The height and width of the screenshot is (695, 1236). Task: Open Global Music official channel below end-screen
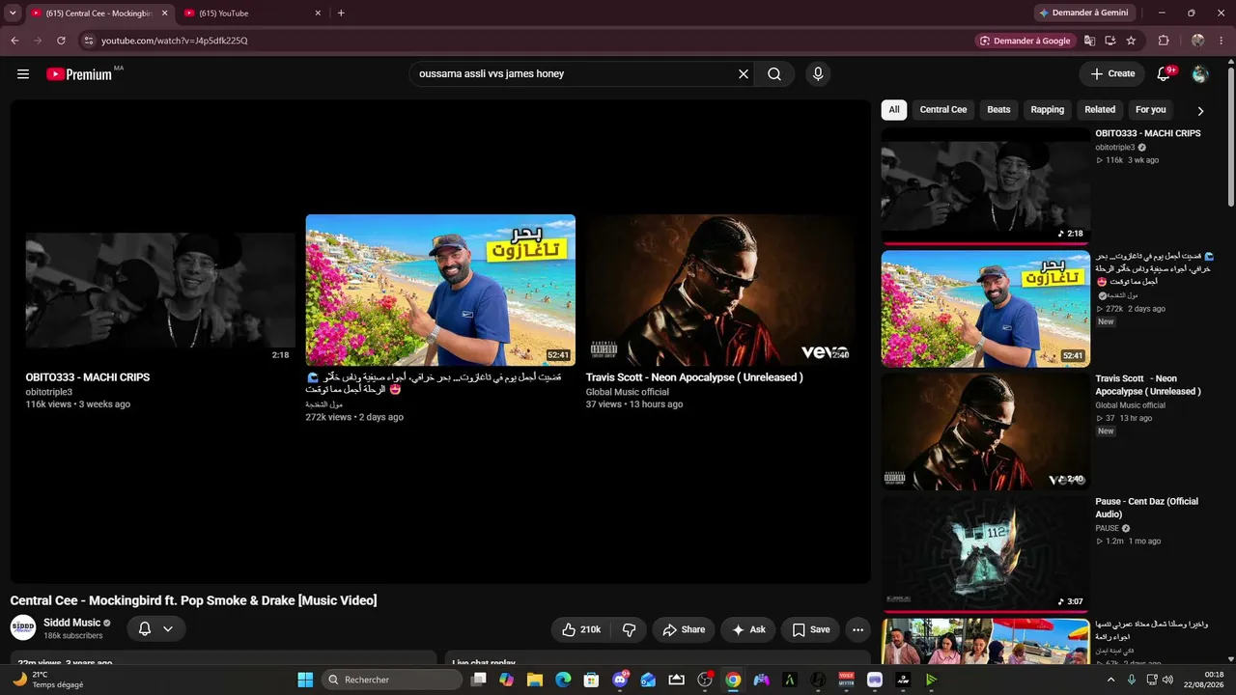click(x=628, y=392)
